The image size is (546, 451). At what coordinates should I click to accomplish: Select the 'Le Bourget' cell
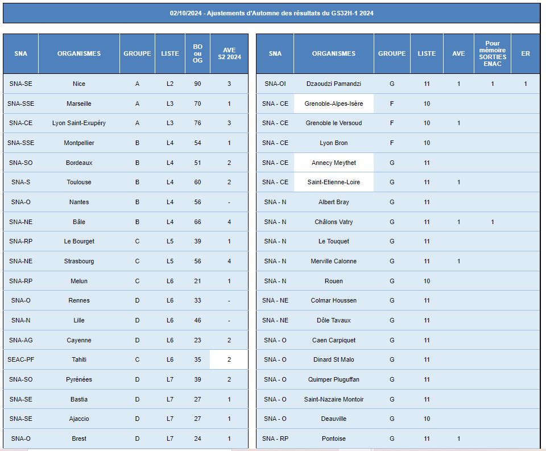pos(79,241)
